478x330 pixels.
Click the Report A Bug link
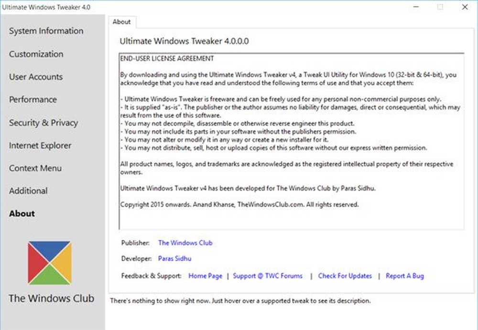[x=404, y=276]
